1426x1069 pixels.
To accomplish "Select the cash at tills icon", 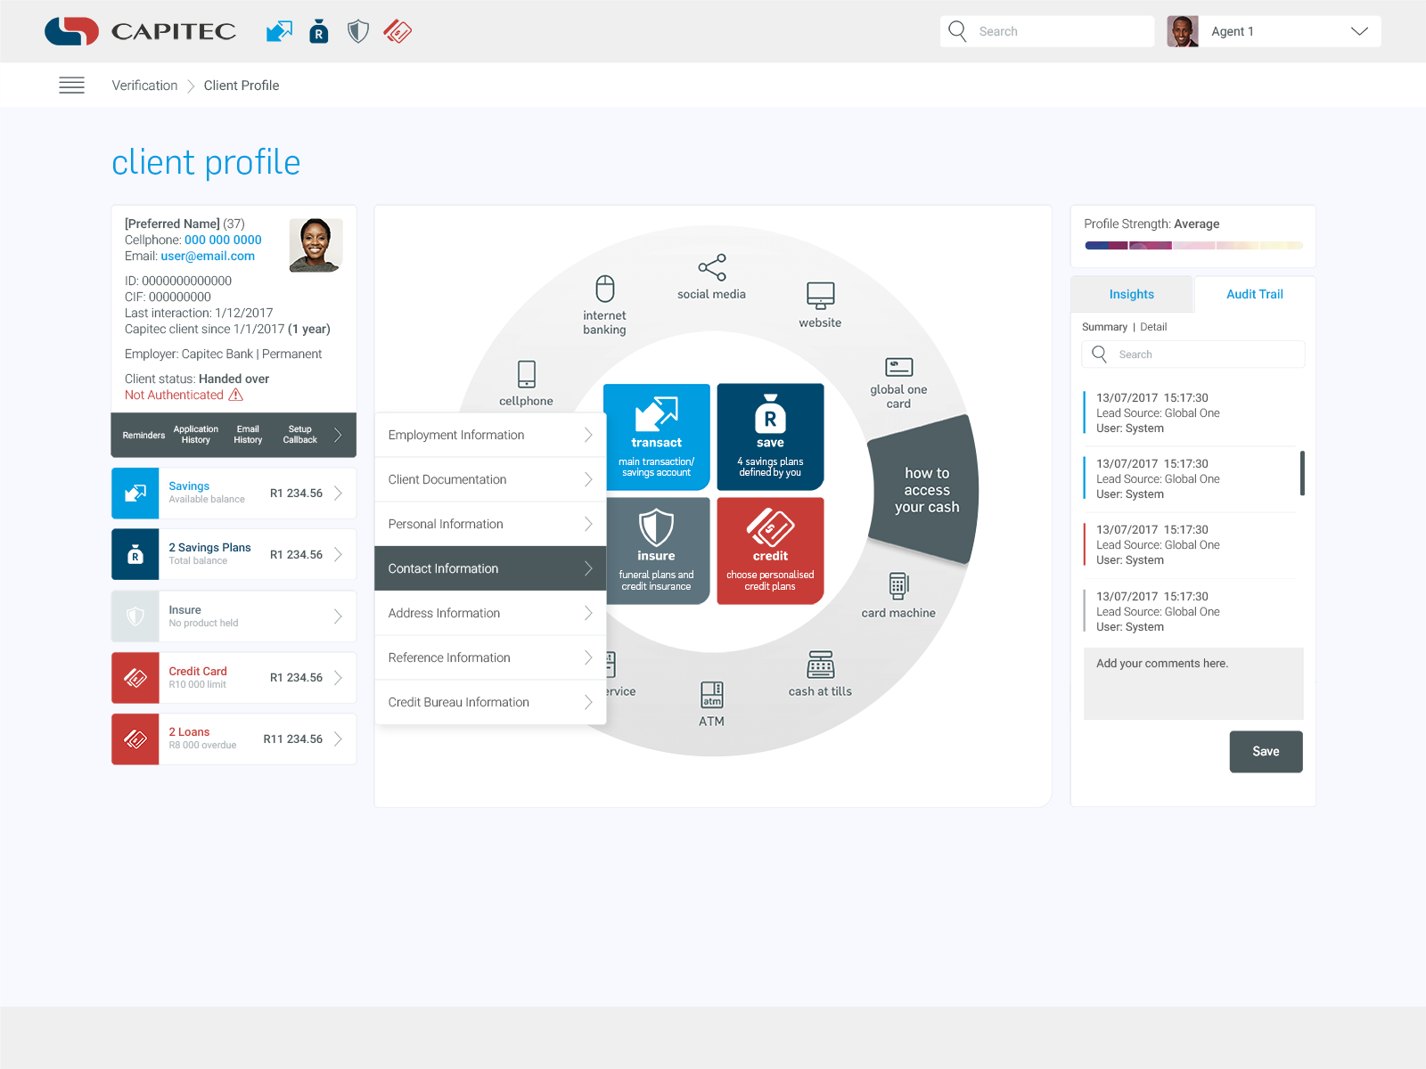I will point(820,665).
